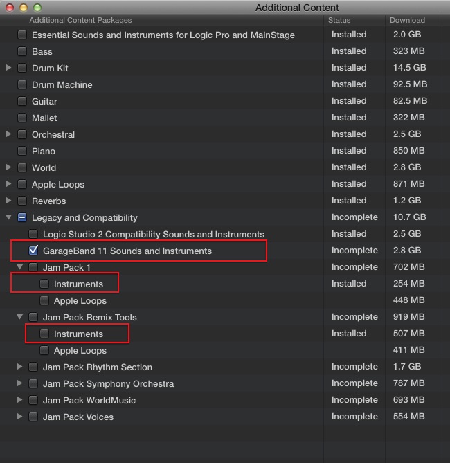Image resolution: width=450 pixels, height=463 pixels.
Task: Select the Jam Pack WorldMusic label
Action: pyautogui.click(x=89, y=401)
